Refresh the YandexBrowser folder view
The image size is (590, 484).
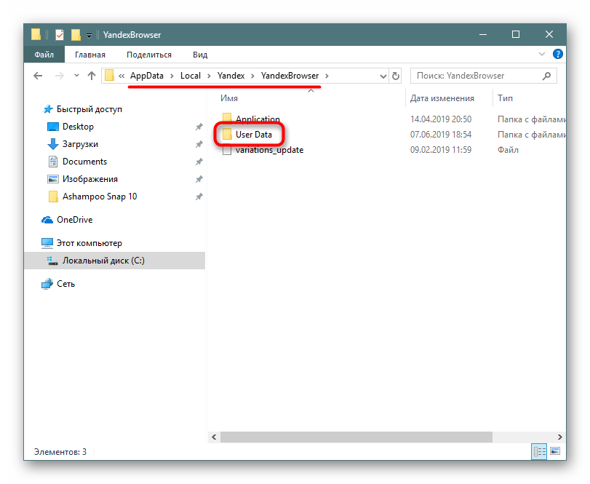[x=396, y=76]
